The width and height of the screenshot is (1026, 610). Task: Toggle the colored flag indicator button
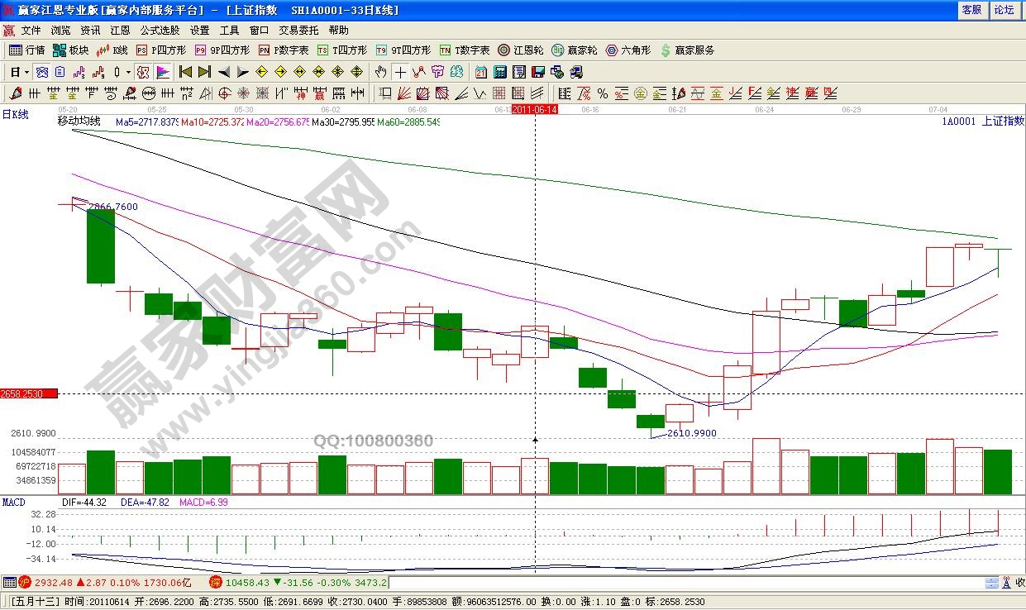(x=163, y=72)
